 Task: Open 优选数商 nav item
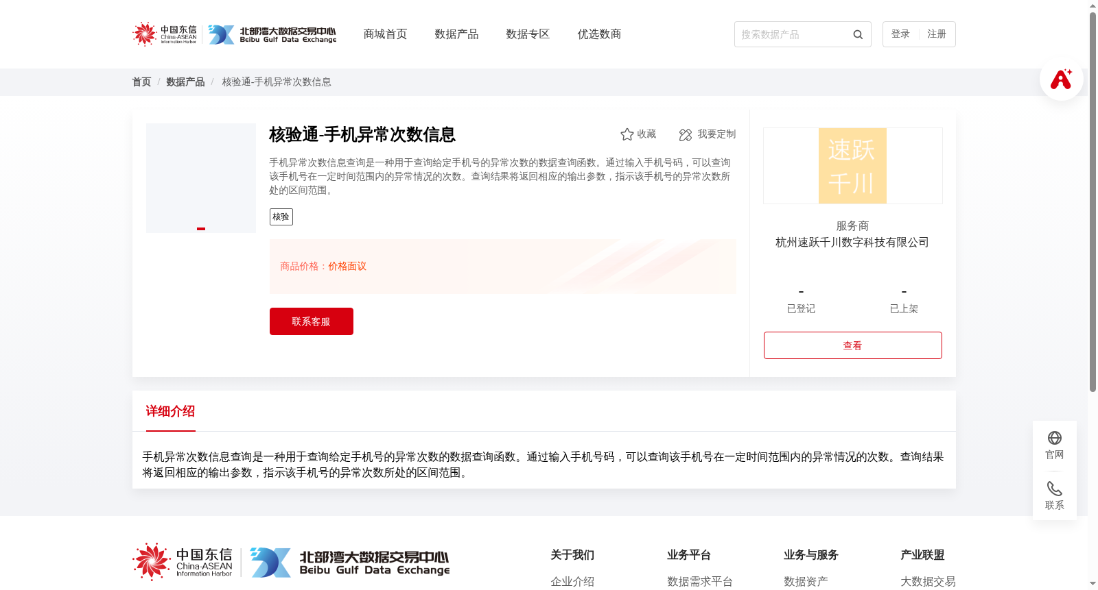[x=599, y=34]
